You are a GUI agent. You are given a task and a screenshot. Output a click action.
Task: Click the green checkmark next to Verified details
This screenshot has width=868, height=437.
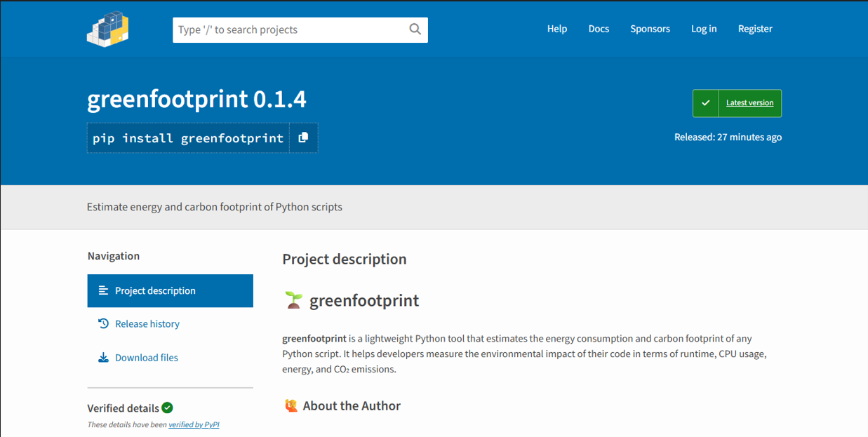coord(166,408)
